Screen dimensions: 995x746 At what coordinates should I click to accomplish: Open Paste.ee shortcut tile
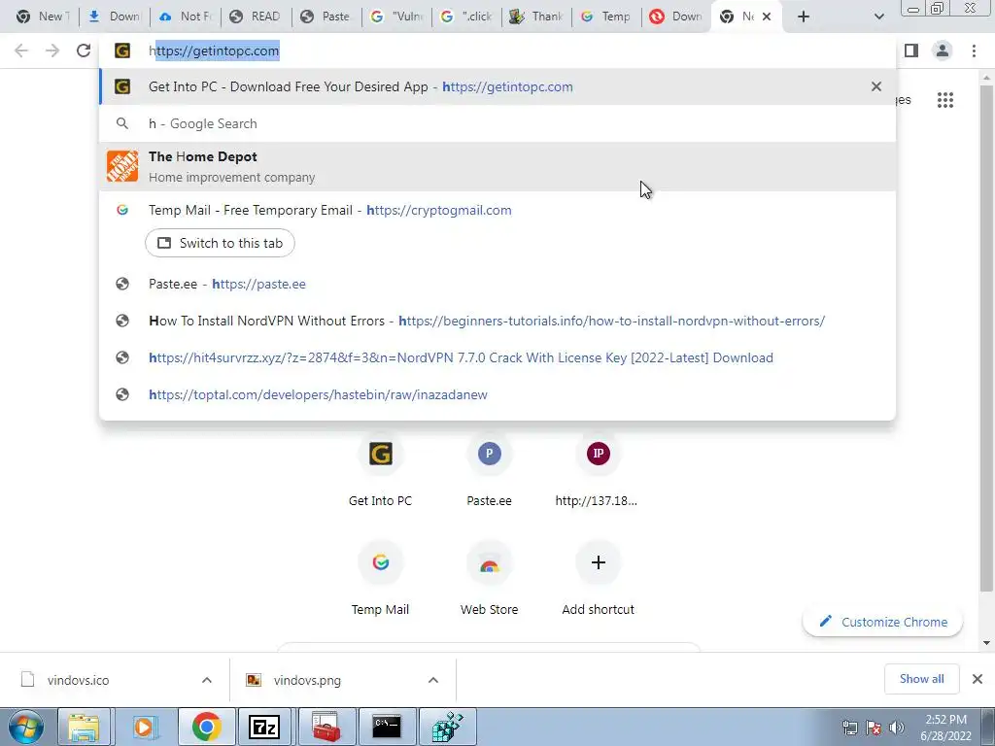pyautogui.click(x=490, y=471)
